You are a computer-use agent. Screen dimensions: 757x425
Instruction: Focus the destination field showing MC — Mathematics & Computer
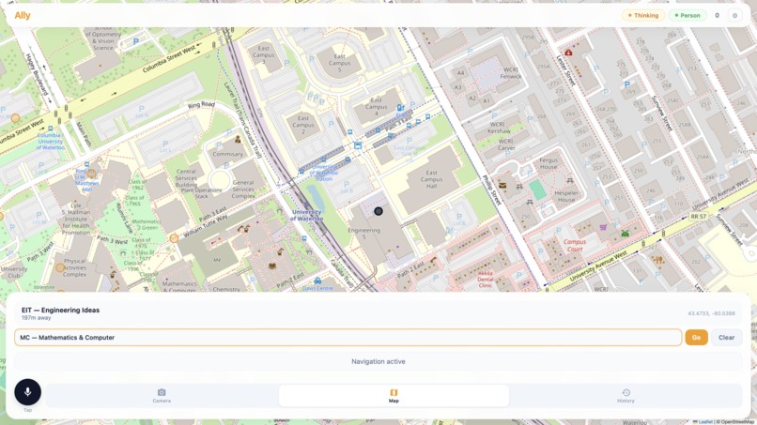pyautogui.click(x=348, y=337)
